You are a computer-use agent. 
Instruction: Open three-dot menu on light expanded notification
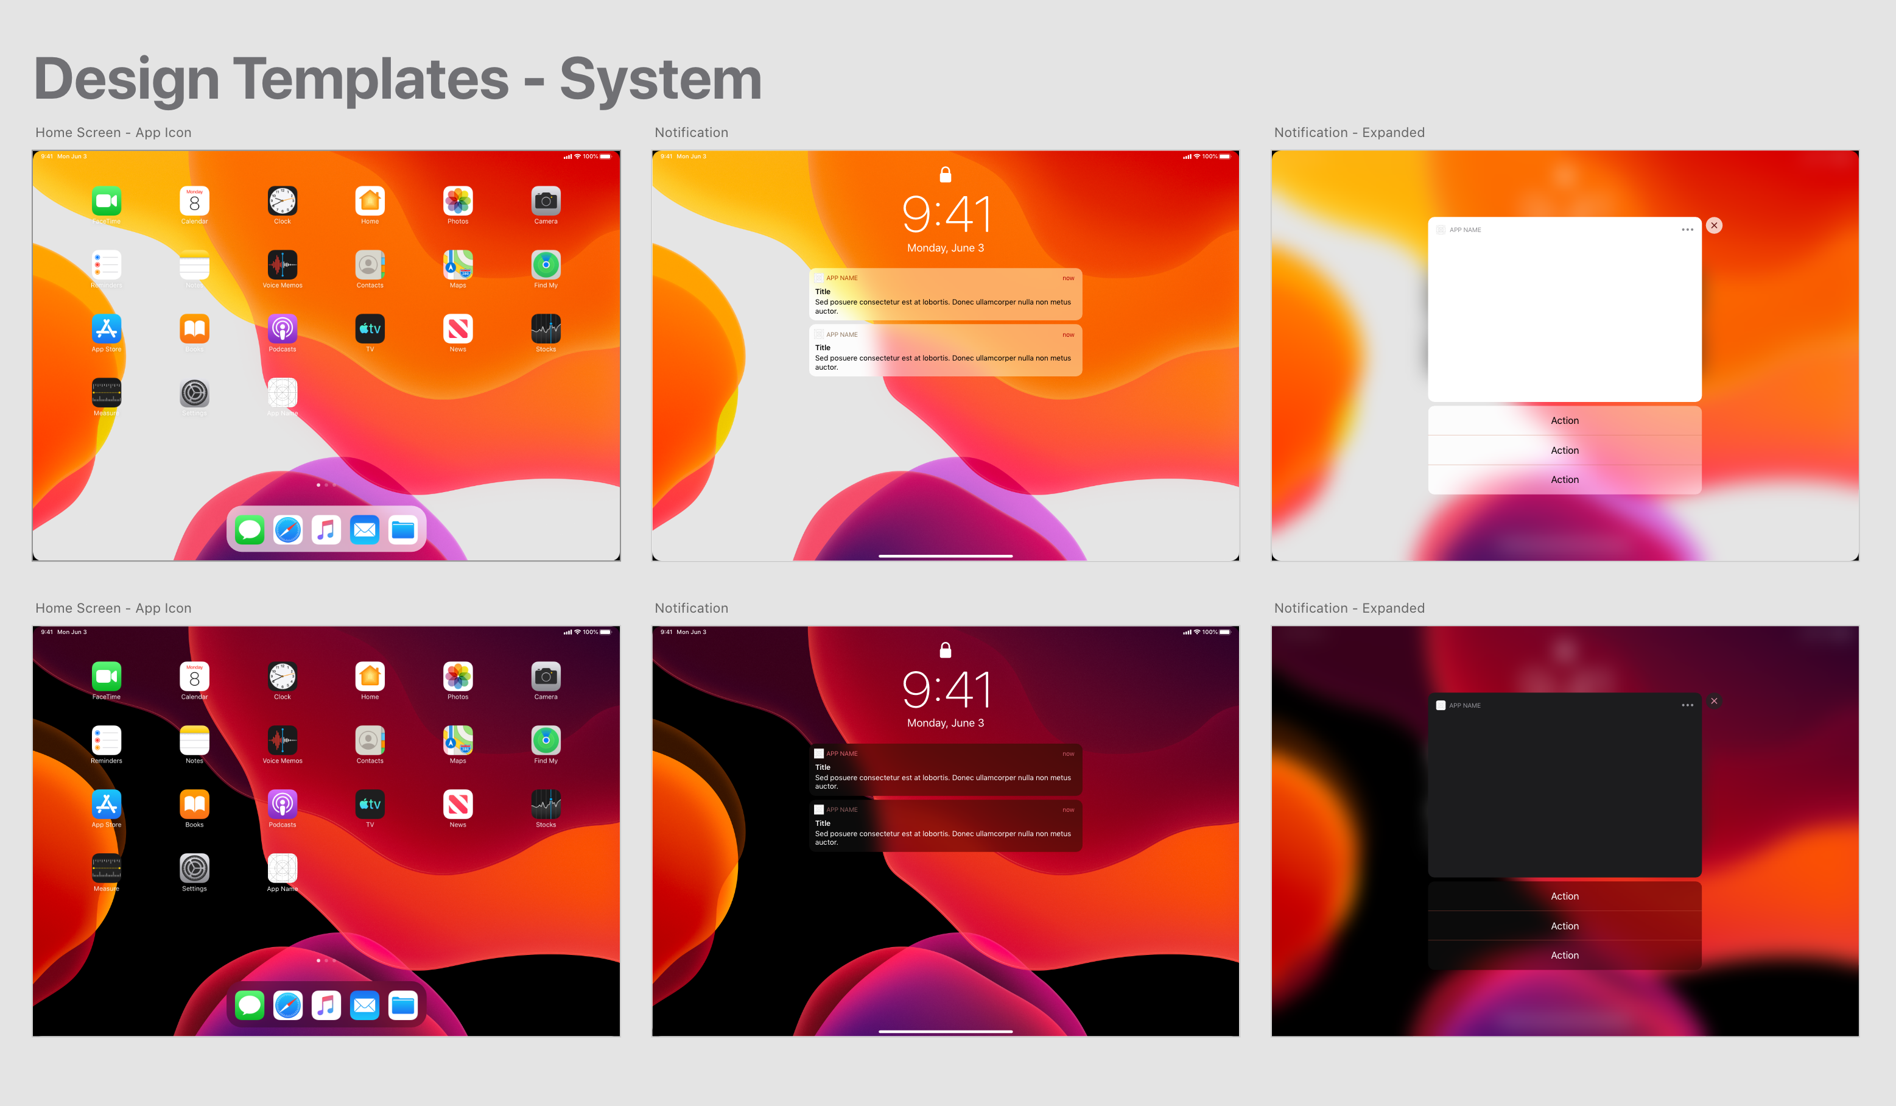click(1687, 230)
